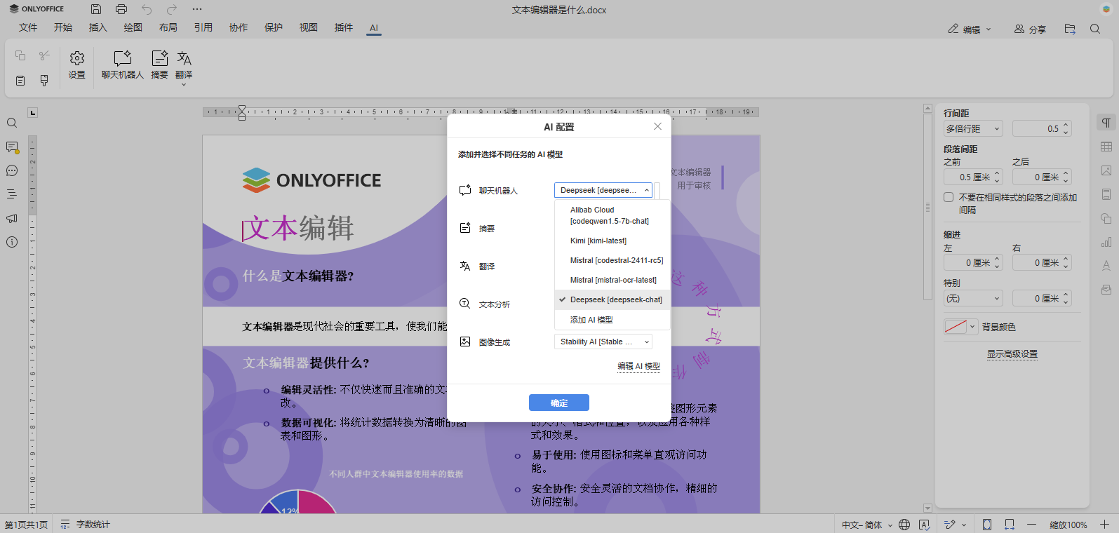Click the globe language icon in status bar
1119x533 pixels.
click(904, 525)
